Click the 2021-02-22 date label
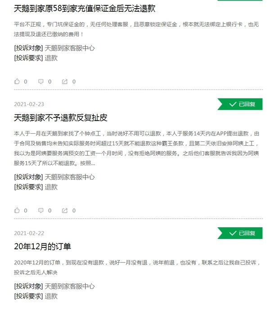This screenshot has height=315, width=270. point(29,233)
